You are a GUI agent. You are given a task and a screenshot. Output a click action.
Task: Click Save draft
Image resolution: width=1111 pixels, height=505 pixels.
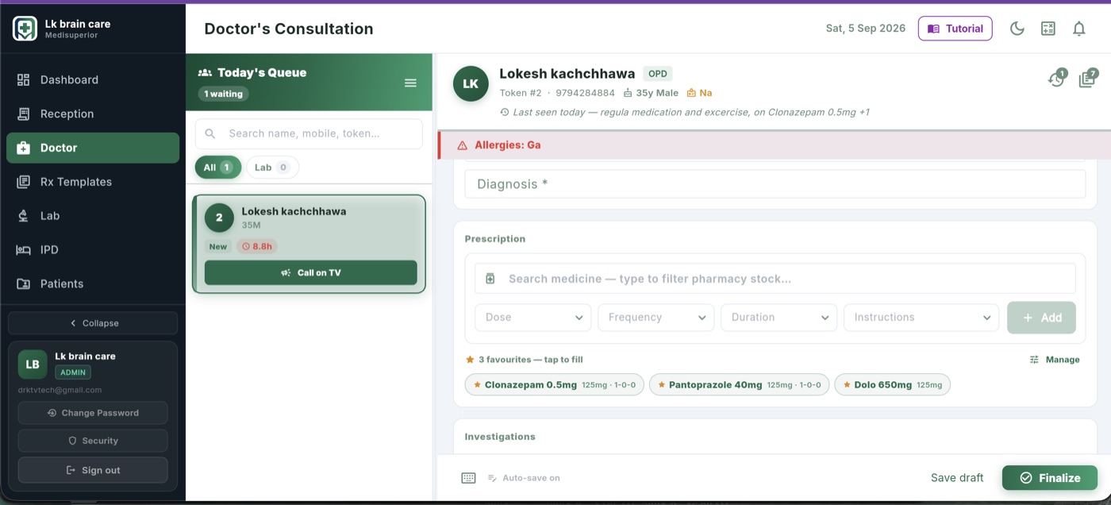957,478
